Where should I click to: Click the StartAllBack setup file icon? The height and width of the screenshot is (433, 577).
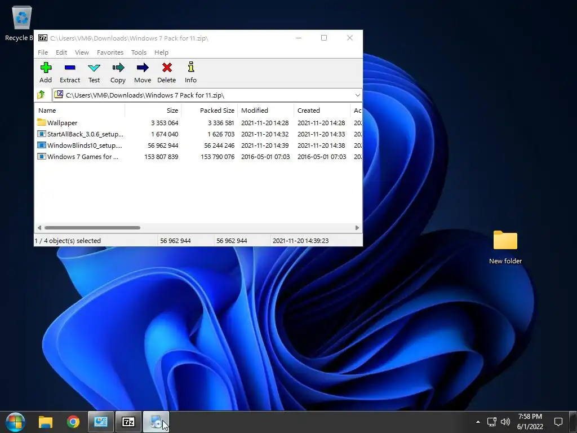tap(42, 134)
